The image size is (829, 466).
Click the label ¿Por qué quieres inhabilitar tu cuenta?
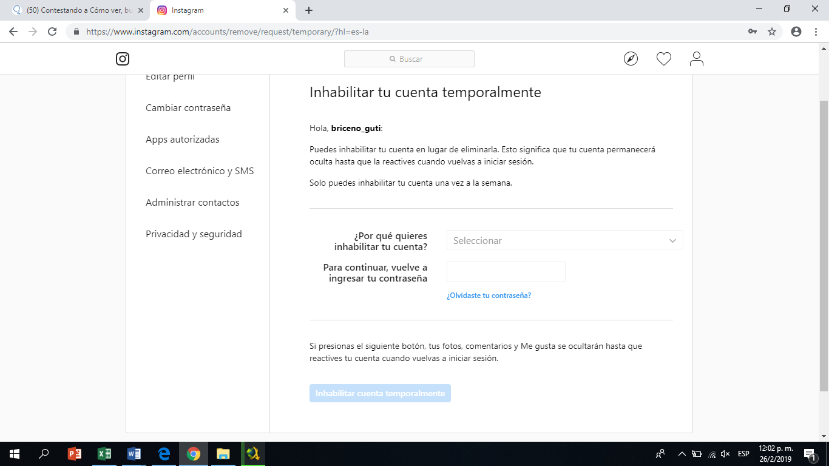click(381, 241)
